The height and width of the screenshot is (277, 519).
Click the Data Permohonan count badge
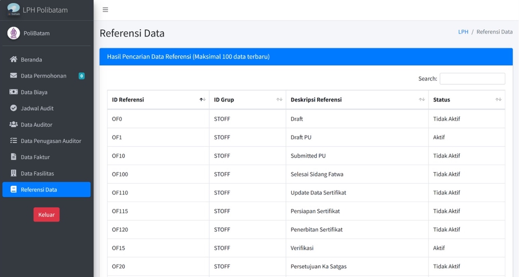pyautogui.click(x=82, y=76)
